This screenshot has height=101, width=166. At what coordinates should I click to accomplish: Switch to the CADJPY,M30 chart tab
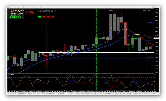coord(70,94)
